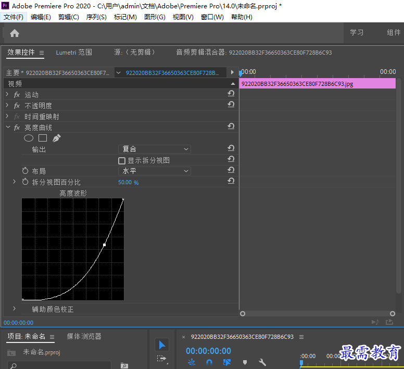Open the 文件(F) menu
The width and height of the screenshot is (404, 369).
click(x=14, y=17)
